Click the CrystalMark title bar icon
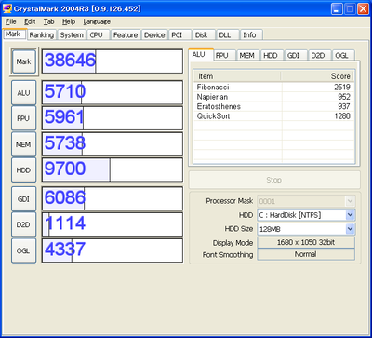 [x=7, y=8]
